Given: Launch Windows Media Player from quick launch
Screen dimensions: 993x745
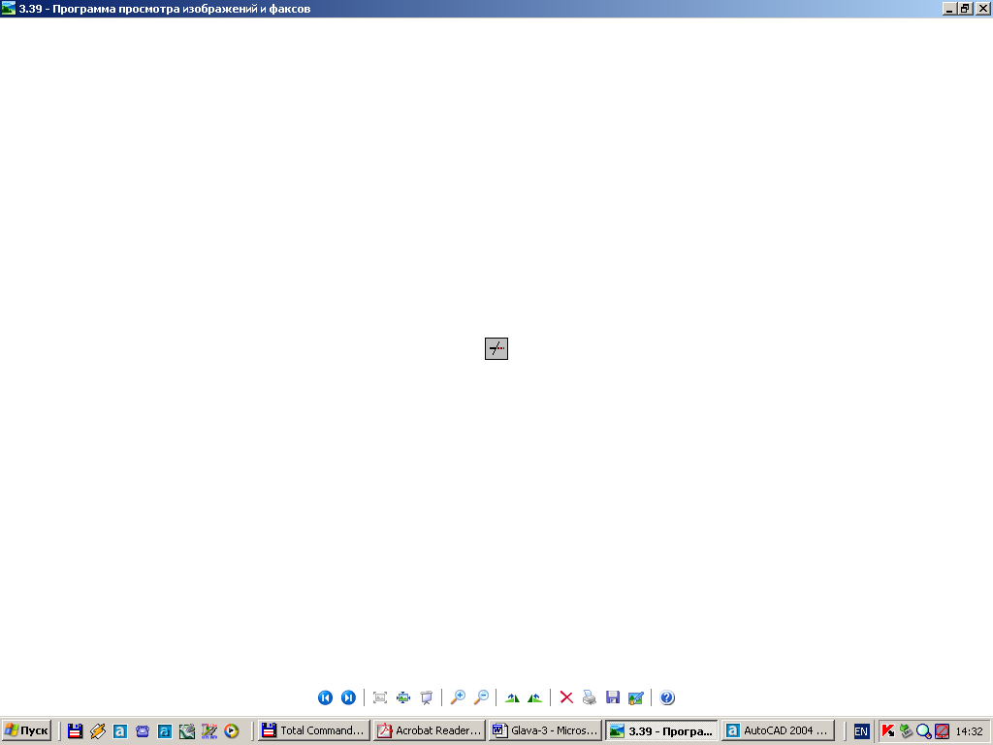Looking at the screenshot, I should click(x=231, y=731).
